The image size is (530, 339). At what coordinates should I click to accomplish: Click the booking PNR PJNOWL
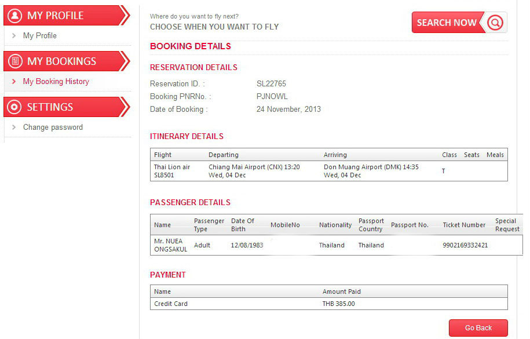click(272, 97)
